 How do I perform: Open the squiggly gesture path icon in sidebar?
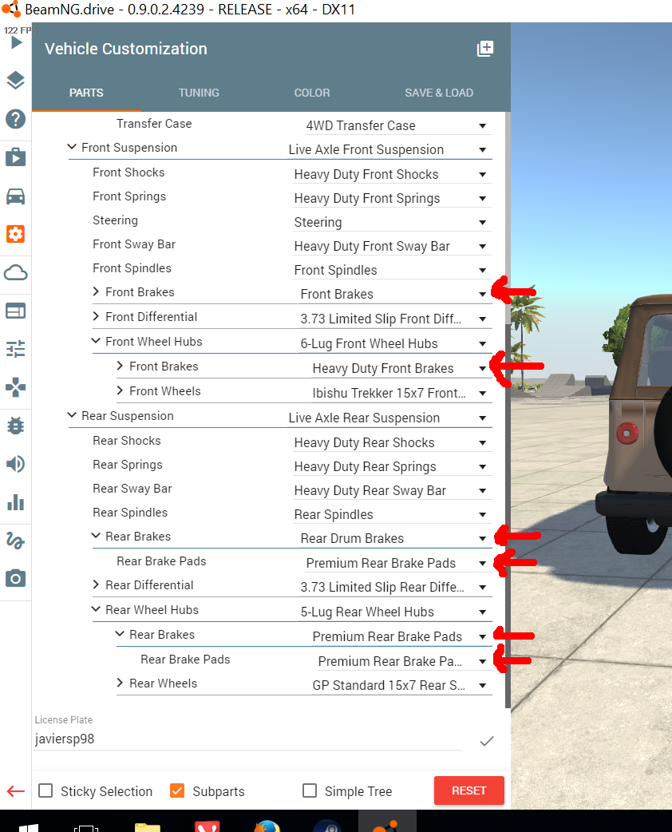point(15,541)
